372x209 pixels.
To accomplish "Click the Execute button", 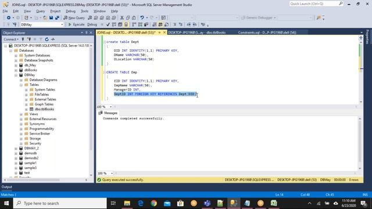I will (x=76, y=24).
